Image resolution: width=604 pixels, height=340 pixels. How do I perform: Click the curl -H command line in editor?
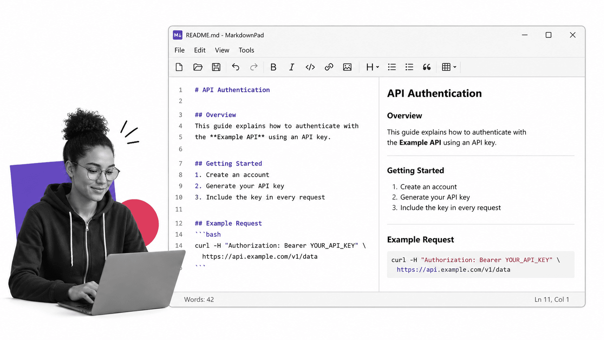click(280, 246)
